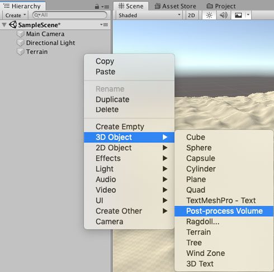The height and width of the screenshot is (272, 274).
Task: Select Directional Light in the Hierarchy
Action: (55, 43)
